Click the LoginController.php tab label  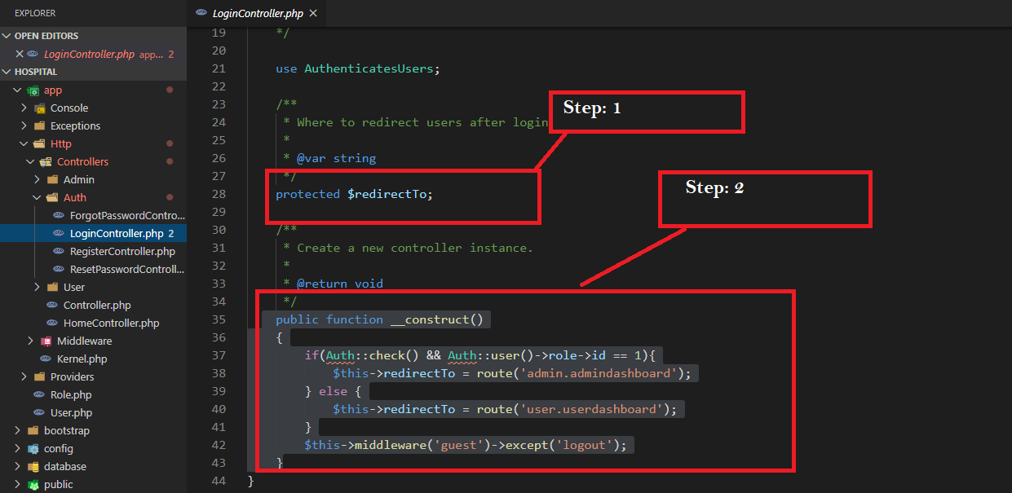pyautogui.click(x=257, y=14)
